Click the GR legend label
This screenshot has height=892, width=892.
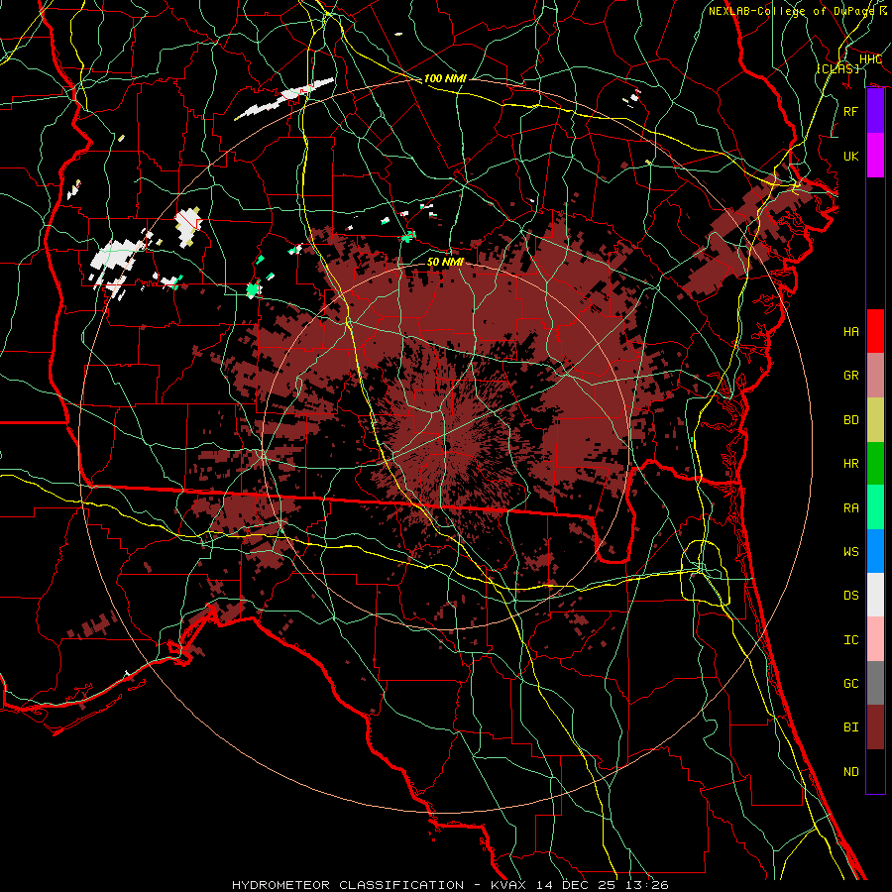850,376
